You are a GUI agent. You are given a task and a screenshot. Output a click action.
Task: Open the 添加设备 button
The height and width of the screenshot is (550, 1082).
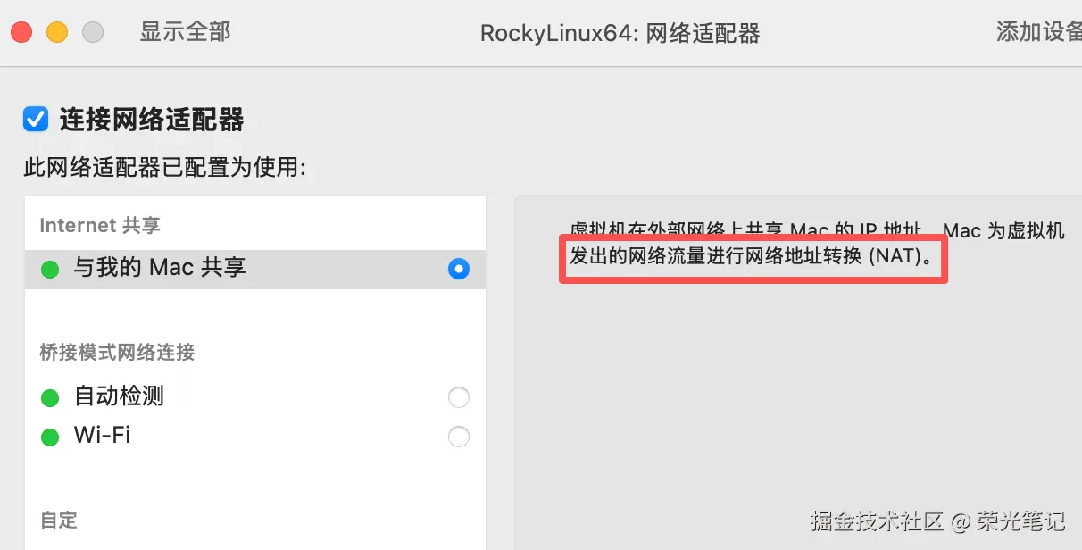click(x=1039, y=32)
